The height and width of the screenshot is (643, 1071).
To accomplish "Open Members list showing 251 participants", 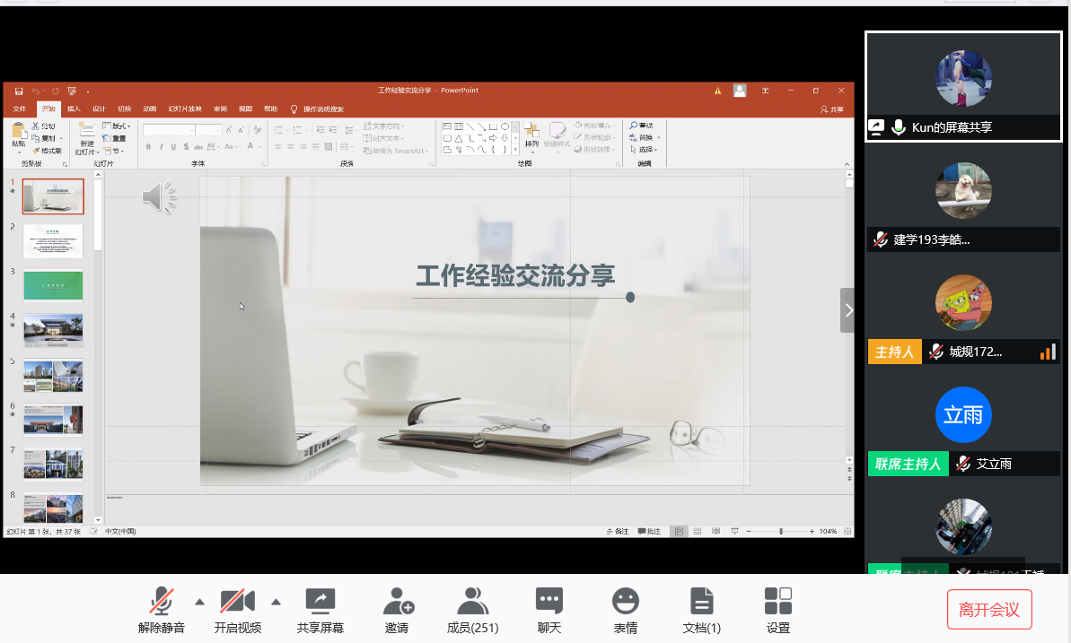I will point(472,610).
